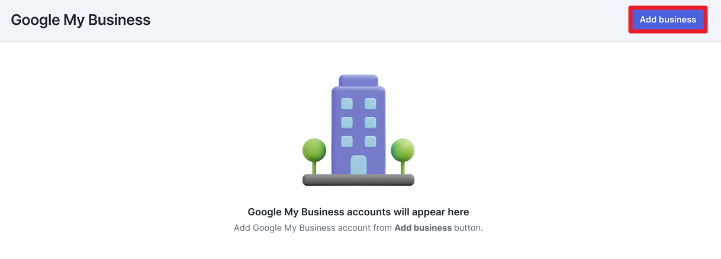Click heading 'Google My Business accounts will appear here'
The image size is (721, 259).
click(x=358, y=212)
